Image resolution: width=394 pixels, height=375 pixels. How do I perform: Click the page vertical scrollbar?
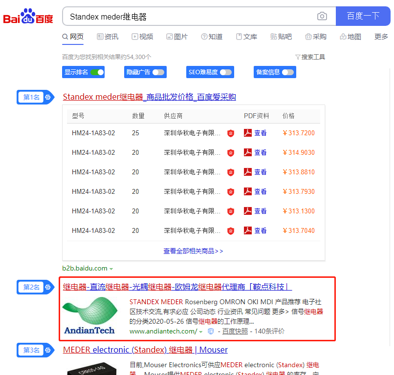[391, 206]
